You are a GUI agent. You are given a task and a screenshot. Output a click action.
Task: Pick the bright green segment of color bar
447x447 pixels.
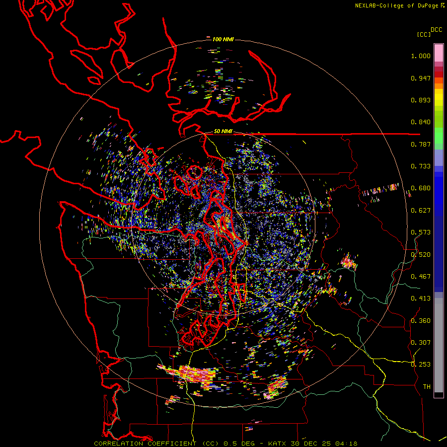click(x=439, y=136)
